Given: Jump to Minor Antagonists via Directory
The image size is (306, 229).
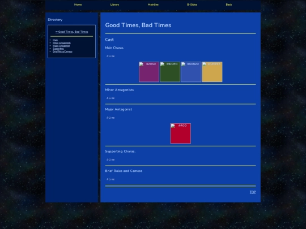Looking at the screenshot, I should click(x=62, y=43).
